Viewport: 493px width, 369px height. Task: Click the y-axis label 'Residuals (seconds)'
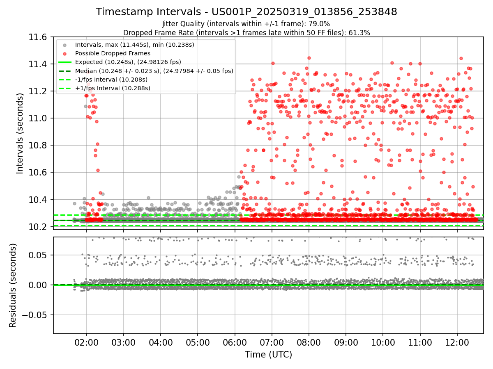point(13,285)
